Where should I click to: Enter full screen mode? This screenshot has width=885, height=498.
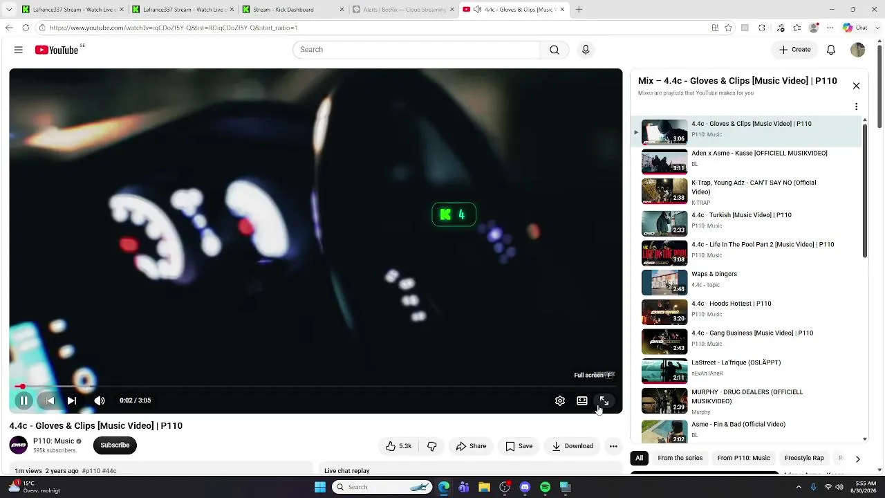pos(604,400)
